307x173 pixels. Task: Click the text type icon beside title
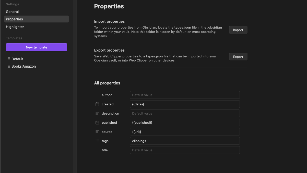click(97, 150)
